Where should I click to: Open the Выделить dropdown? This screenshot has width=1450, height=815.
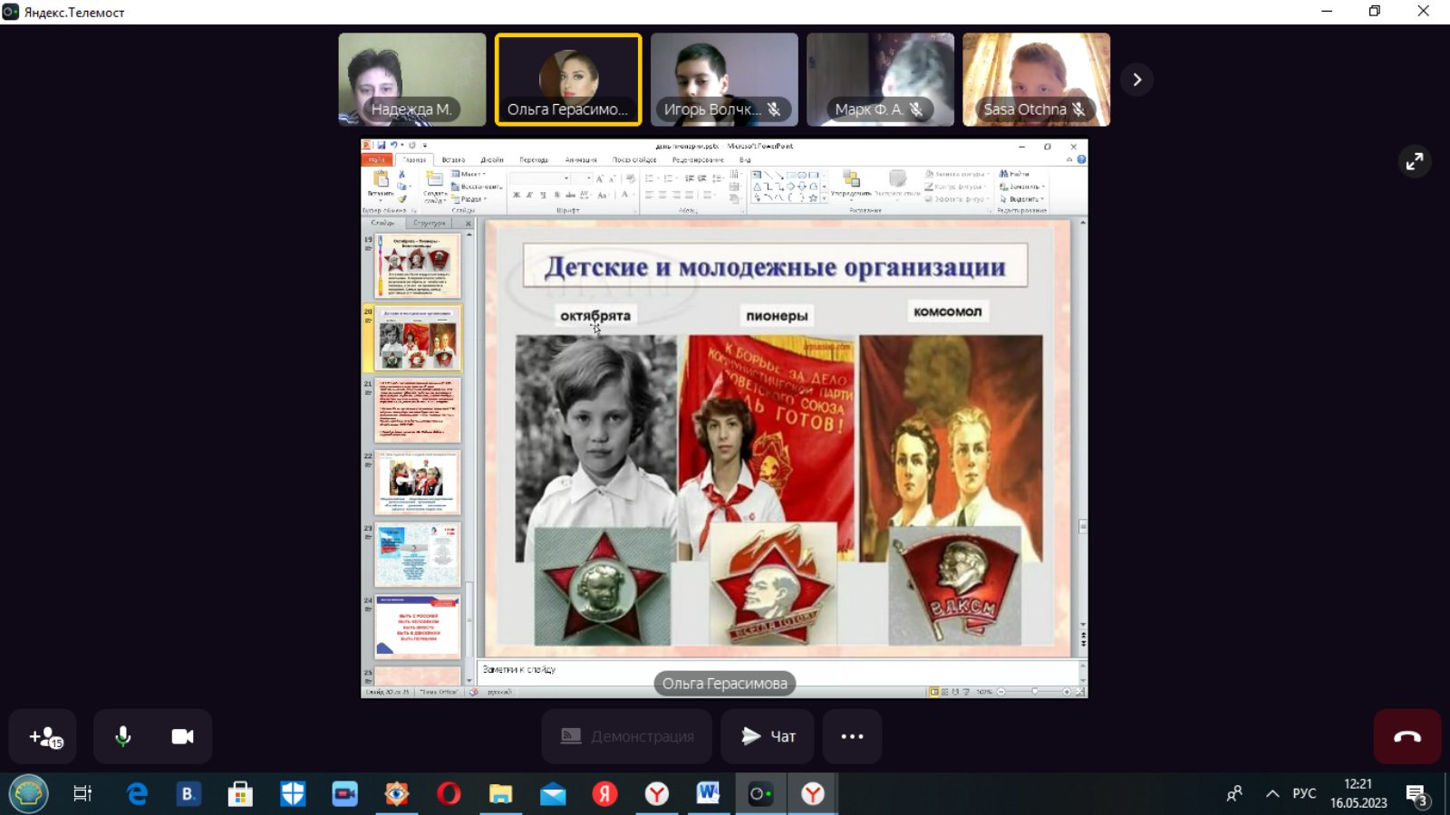coord(1022,199)
